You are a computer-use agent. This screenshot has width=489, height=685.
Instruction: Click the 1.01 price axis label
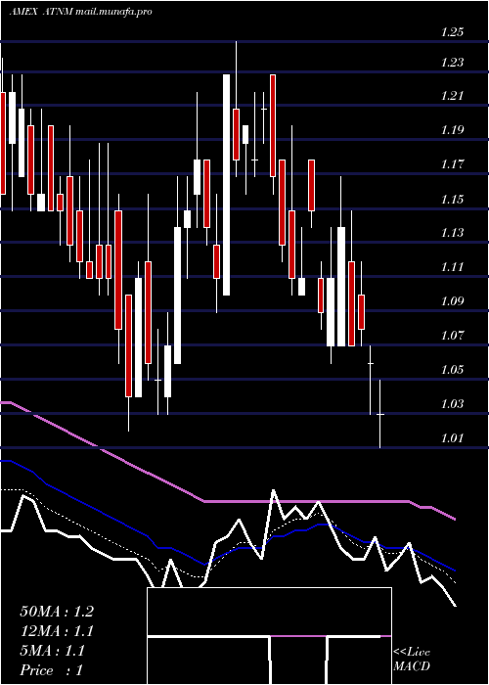click(x=452, y=437)
